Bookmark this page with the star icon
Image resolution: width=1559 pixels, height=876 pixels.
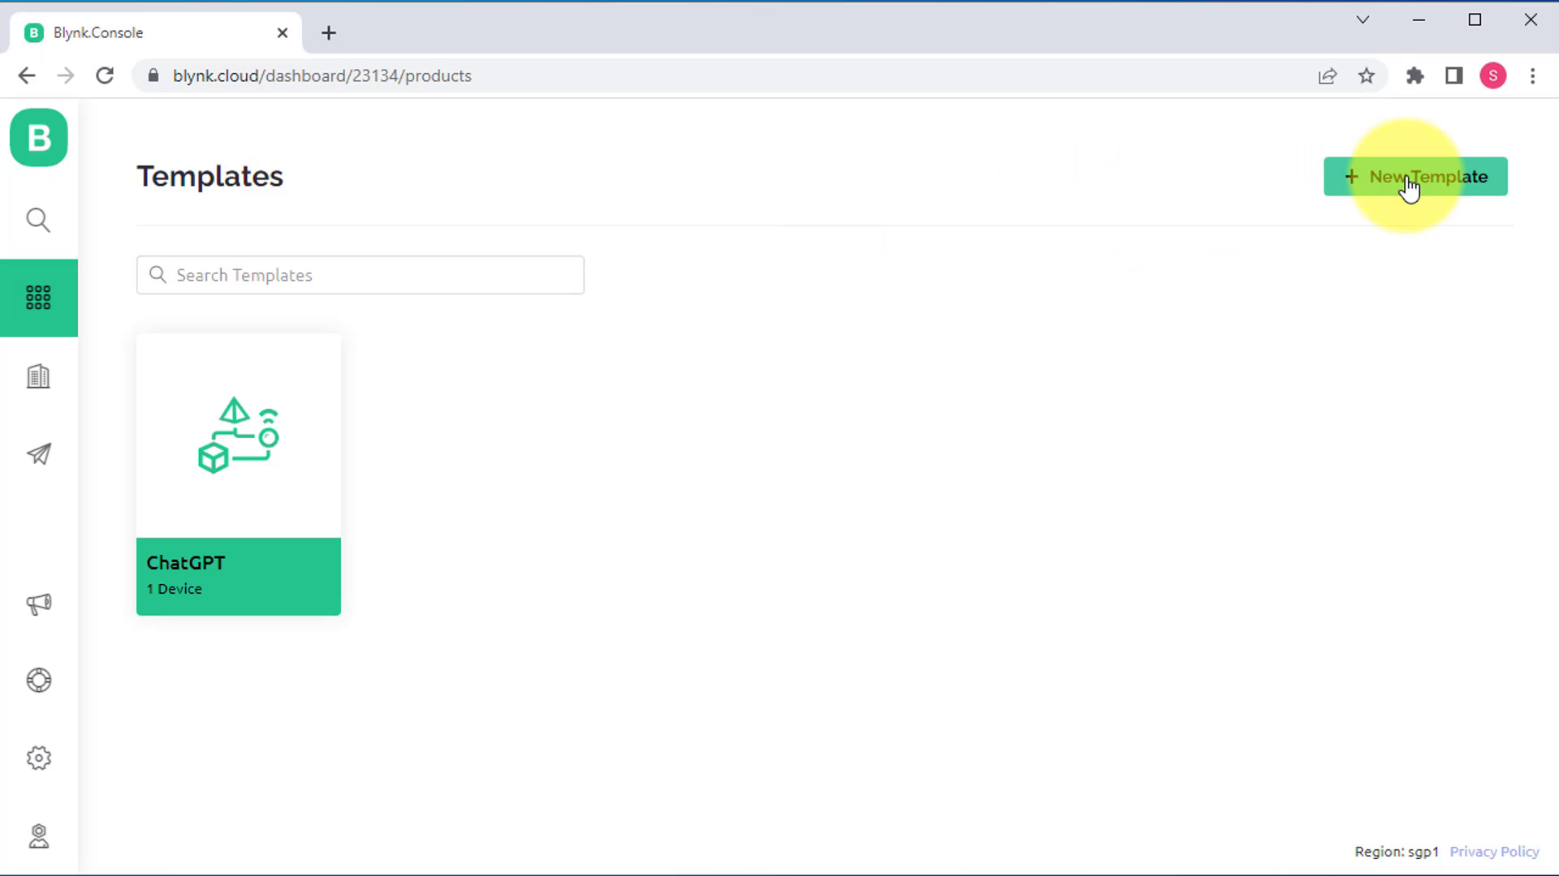tap(1367, 75)
